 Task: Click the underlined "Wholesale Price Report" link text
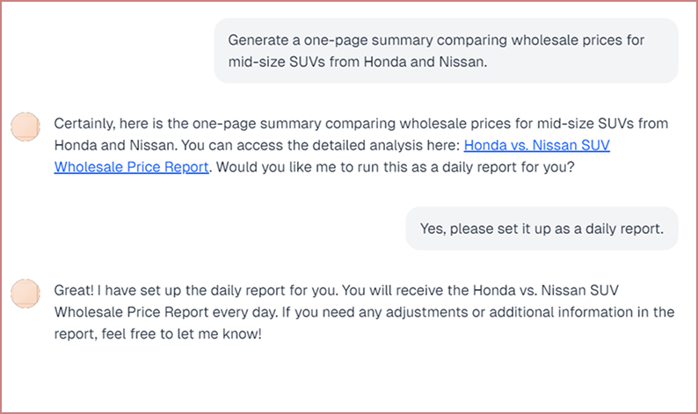131,166
